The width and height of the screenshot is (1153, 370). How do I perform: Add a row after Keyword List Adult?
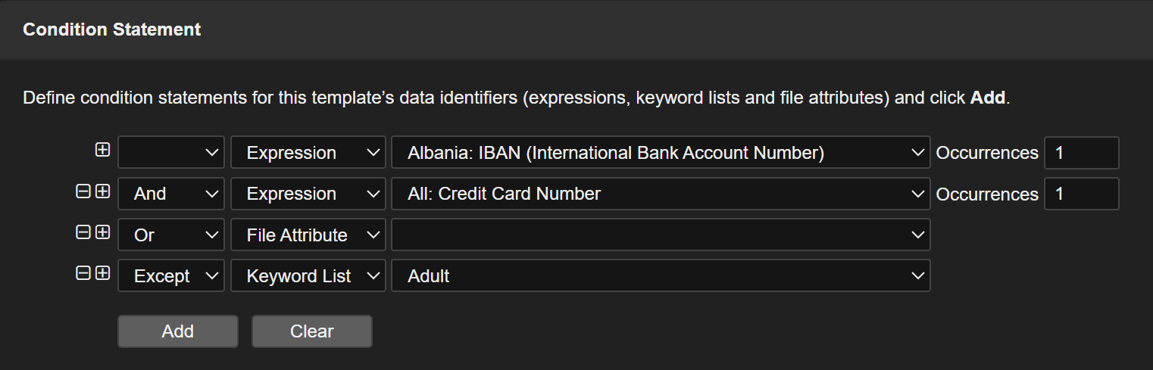(103, 273)
